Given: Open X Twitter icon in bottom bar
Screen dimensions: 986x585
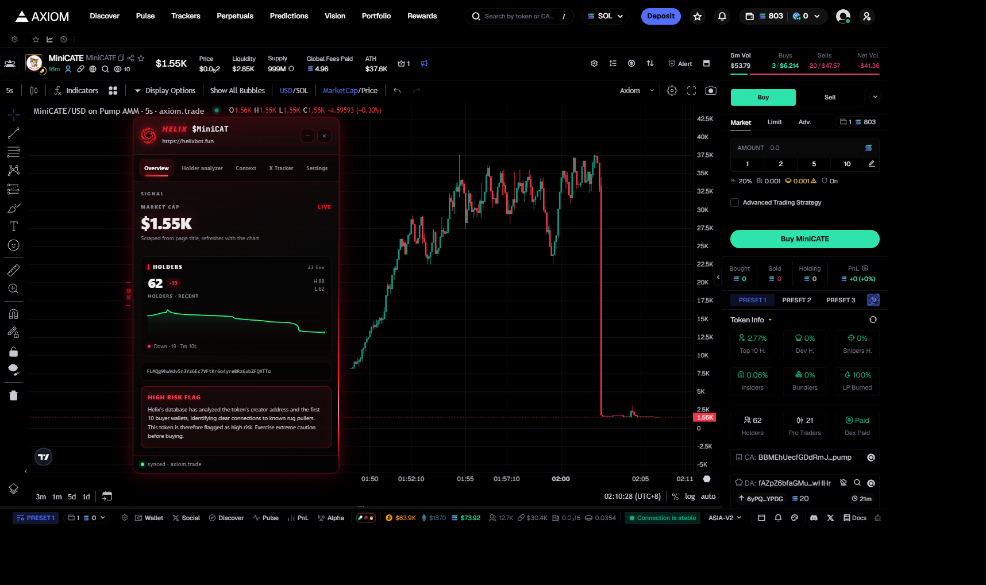Looking at the screenshot, I should pos(830,518).
